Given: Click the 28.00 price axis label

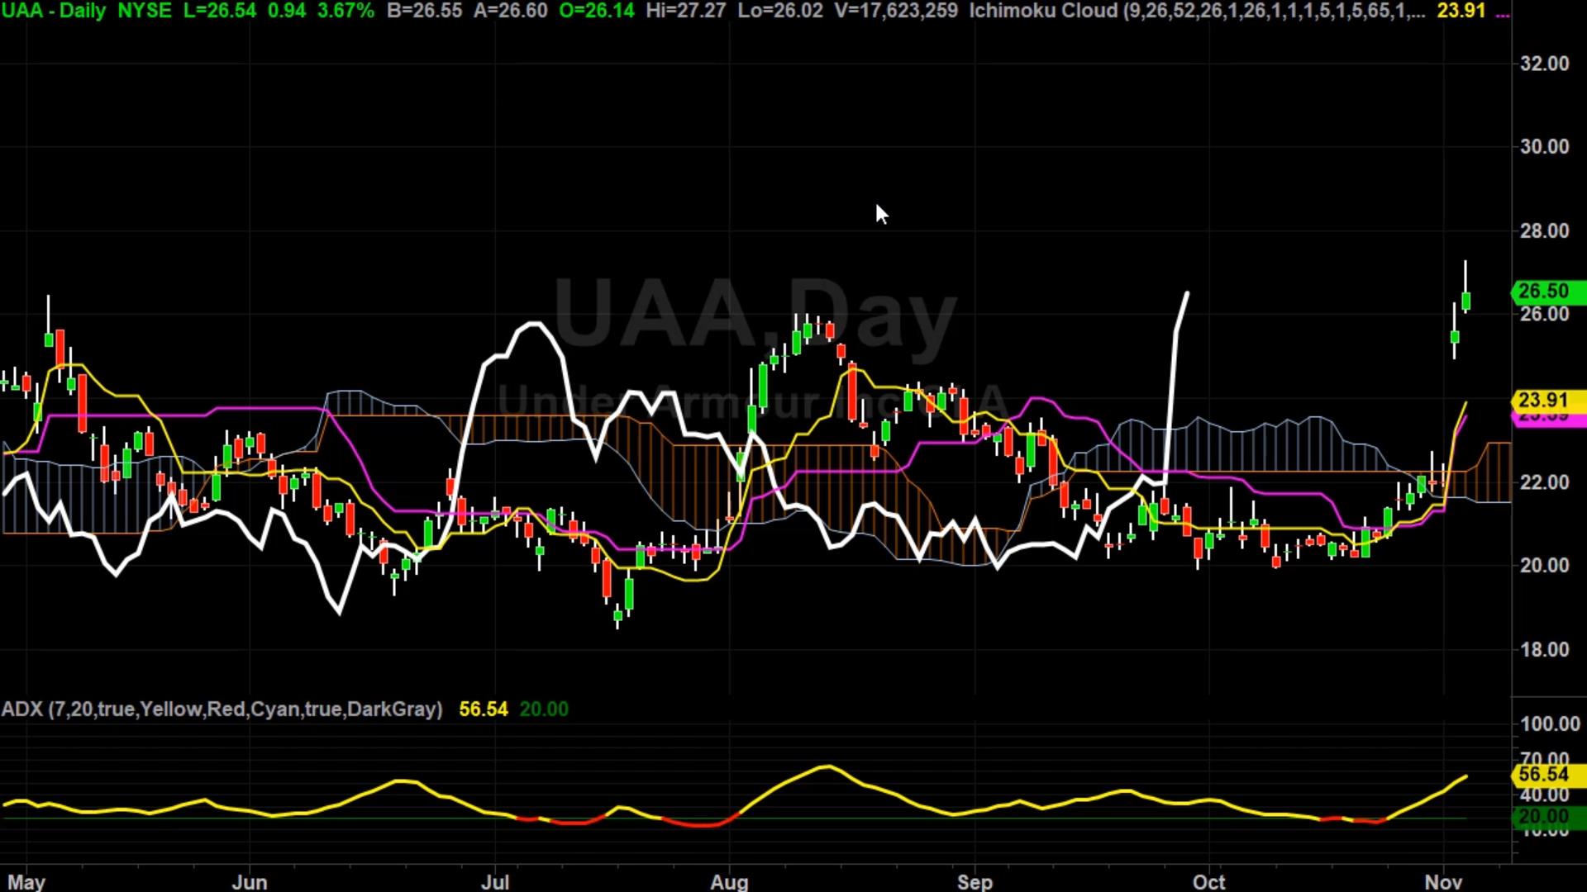Looking at the screenshot, I should pyautogui.click(x=1544, y=231).
